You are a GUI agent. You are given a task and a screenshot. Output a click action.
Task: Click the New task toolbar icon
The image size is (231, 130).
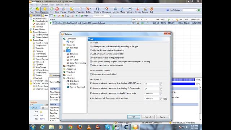point(31,10)
